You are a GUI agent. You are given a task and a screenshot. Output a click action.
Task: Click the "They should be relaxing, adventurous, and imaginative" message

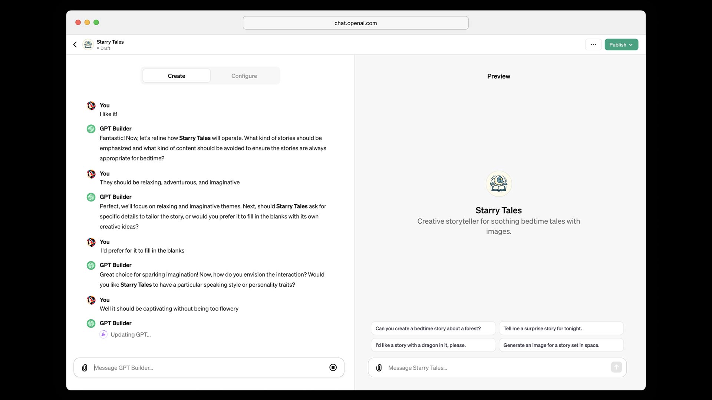169,182
